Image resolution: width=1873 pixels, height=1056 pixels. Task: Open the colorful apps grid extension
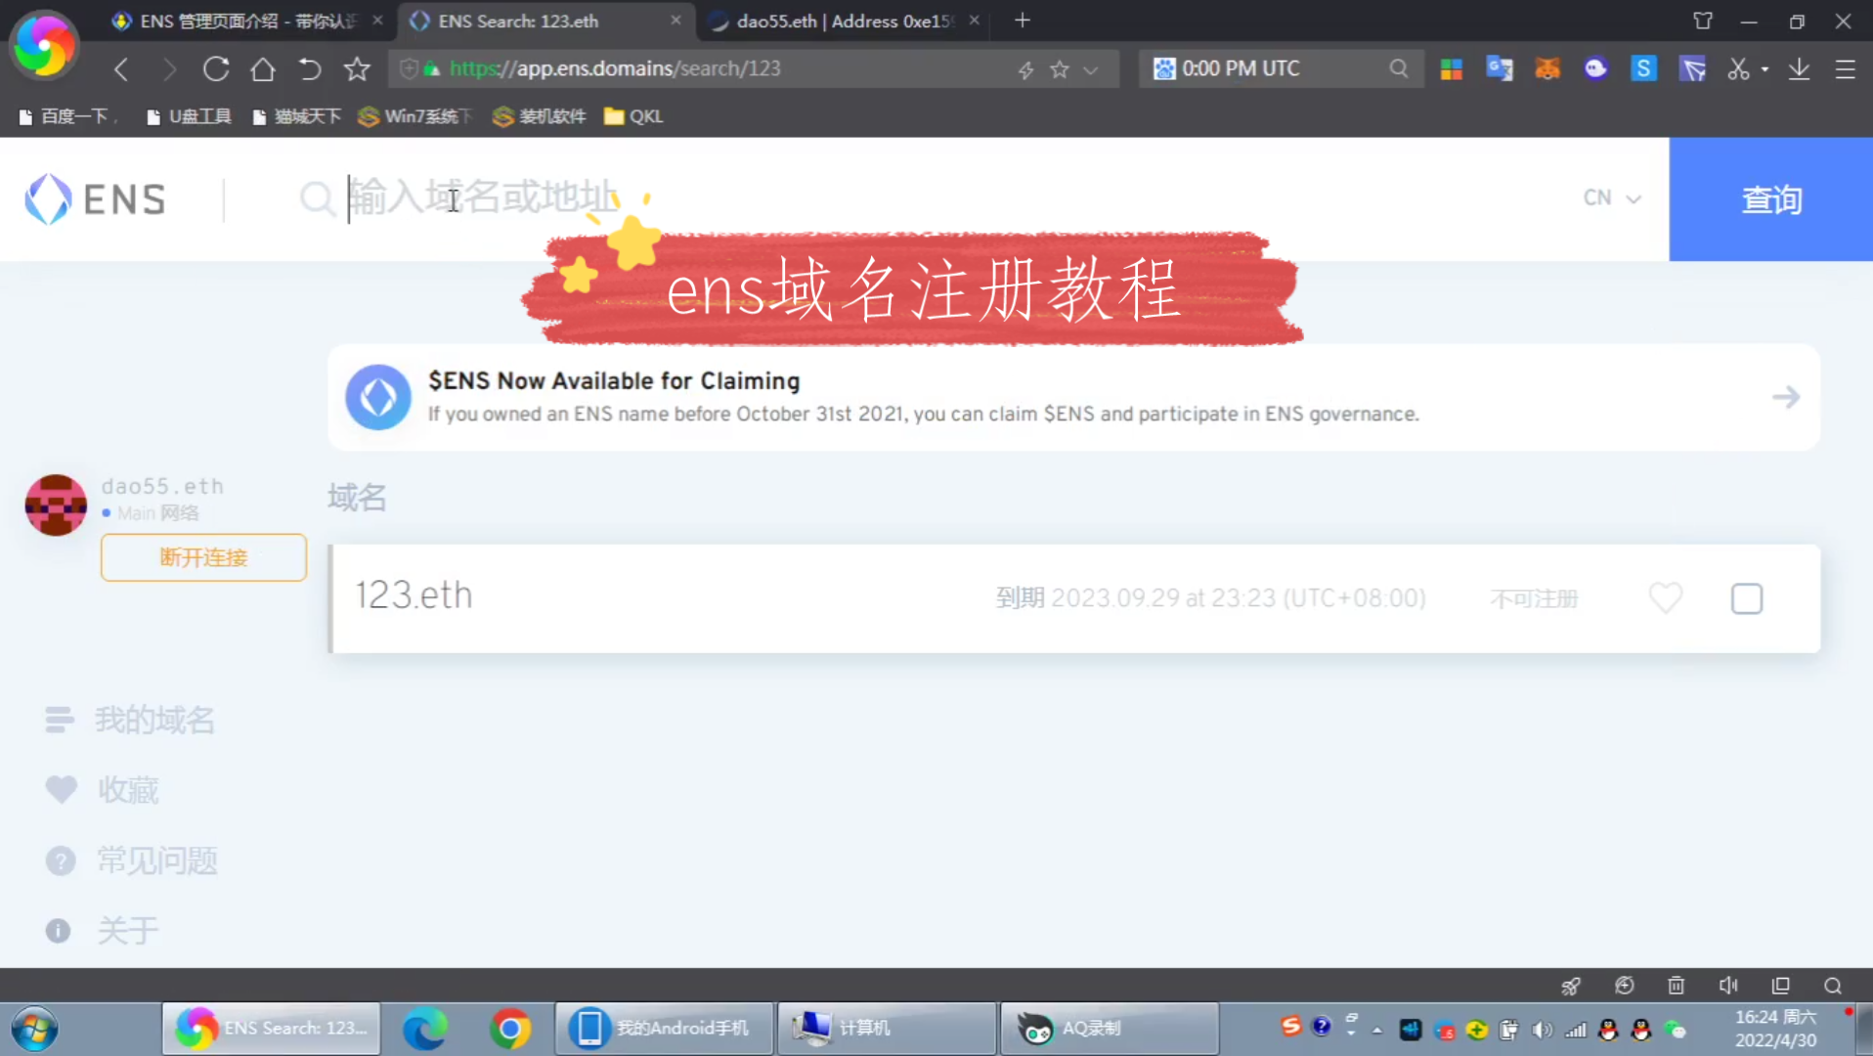point(1451,69)
